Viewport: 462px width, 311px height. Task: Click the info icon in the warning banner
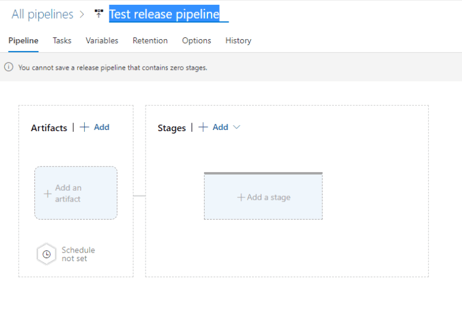[x=9, y=67]
